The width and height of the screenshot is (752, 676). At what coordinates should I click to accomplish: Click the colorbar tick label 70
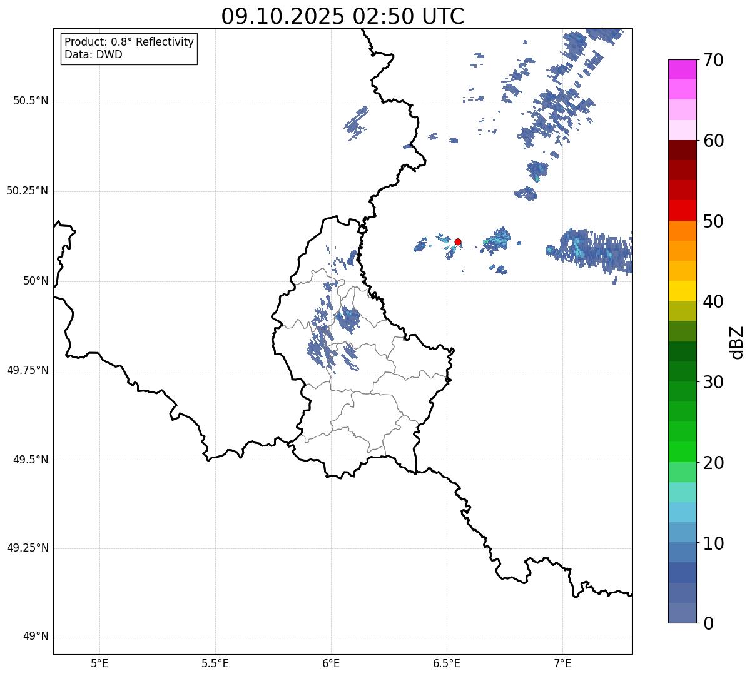click(713, 60)
